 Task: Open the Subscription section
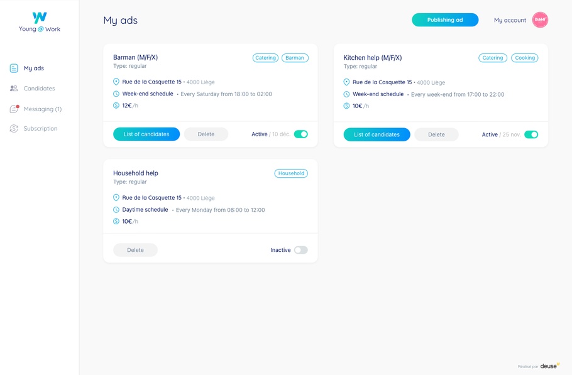(x=40, y=129)
